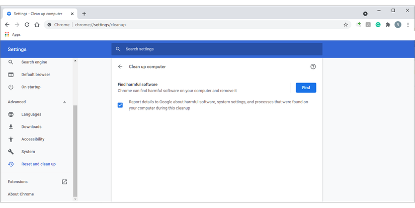Click the Chrome site info icon in the address bar
The height and width of the screenshot is (208, 415).
pyautogui.click(x=49, y=25)
